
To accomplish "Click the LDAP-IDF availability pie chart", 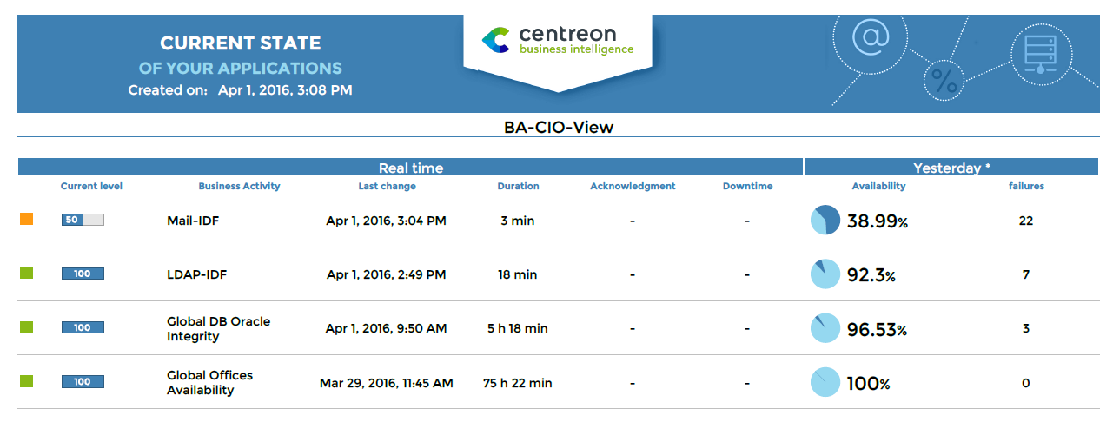I will [x=825, y=274].
